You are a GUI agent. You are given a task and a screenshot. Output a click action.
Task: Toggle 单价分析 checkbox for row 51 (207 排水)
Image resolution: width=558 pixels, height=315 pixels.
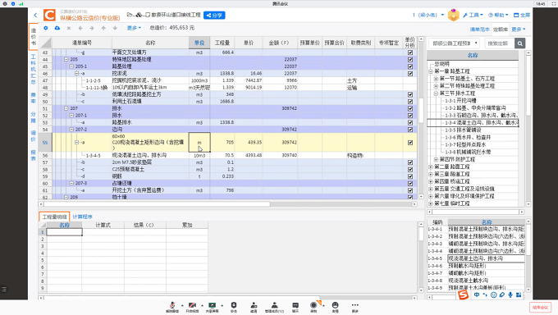tap(410, 108)
